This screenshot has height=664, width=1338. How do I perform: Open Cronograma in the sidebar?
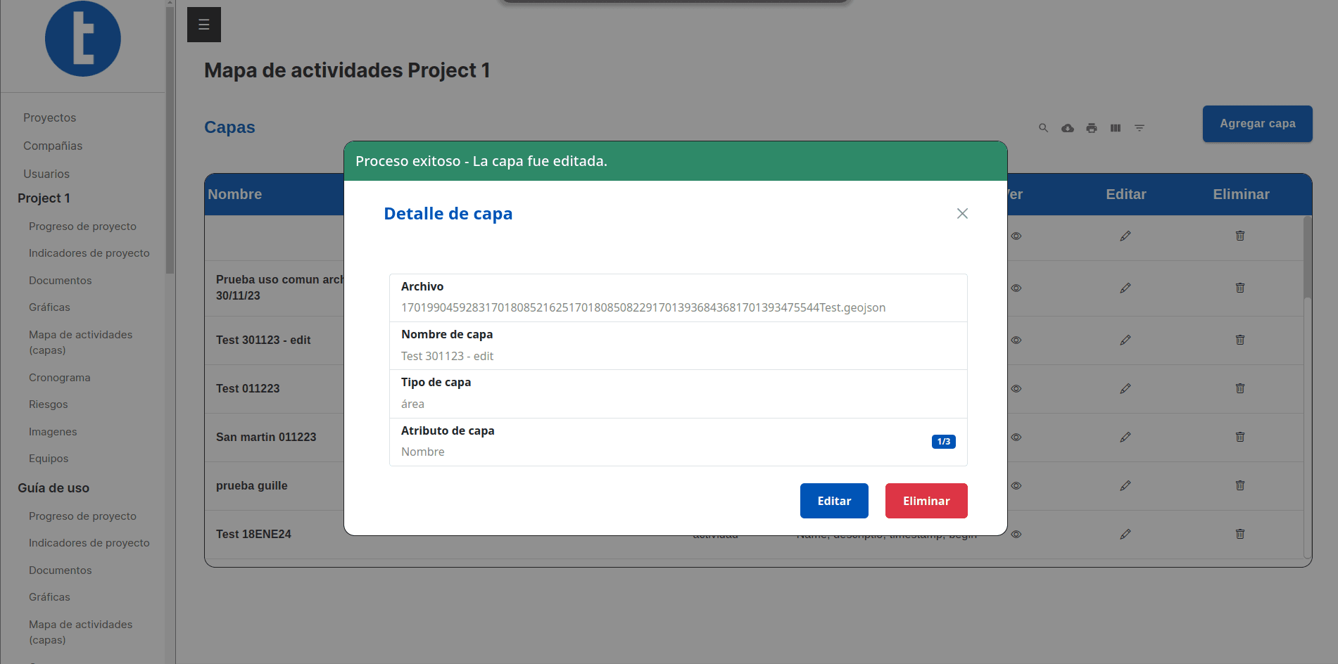pyautogui.click(x=60, y=378)
